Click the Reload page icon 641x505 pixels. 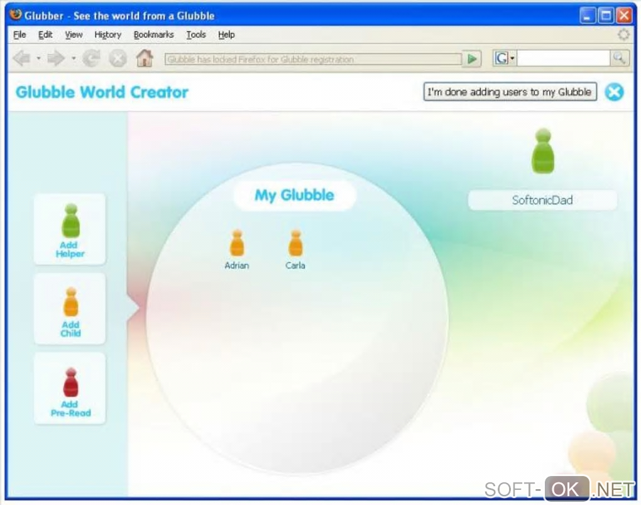coord(92,58)
